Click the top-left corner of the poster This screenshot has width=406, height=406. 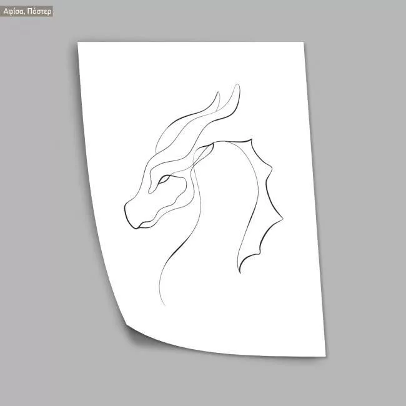tap(79, 44)
